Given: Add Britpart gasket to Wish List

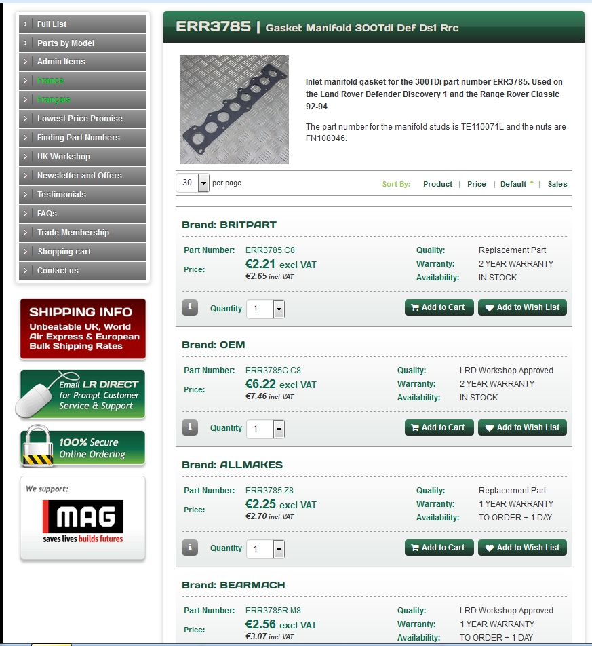Looking at the screenshot, I should pos(522,307).
